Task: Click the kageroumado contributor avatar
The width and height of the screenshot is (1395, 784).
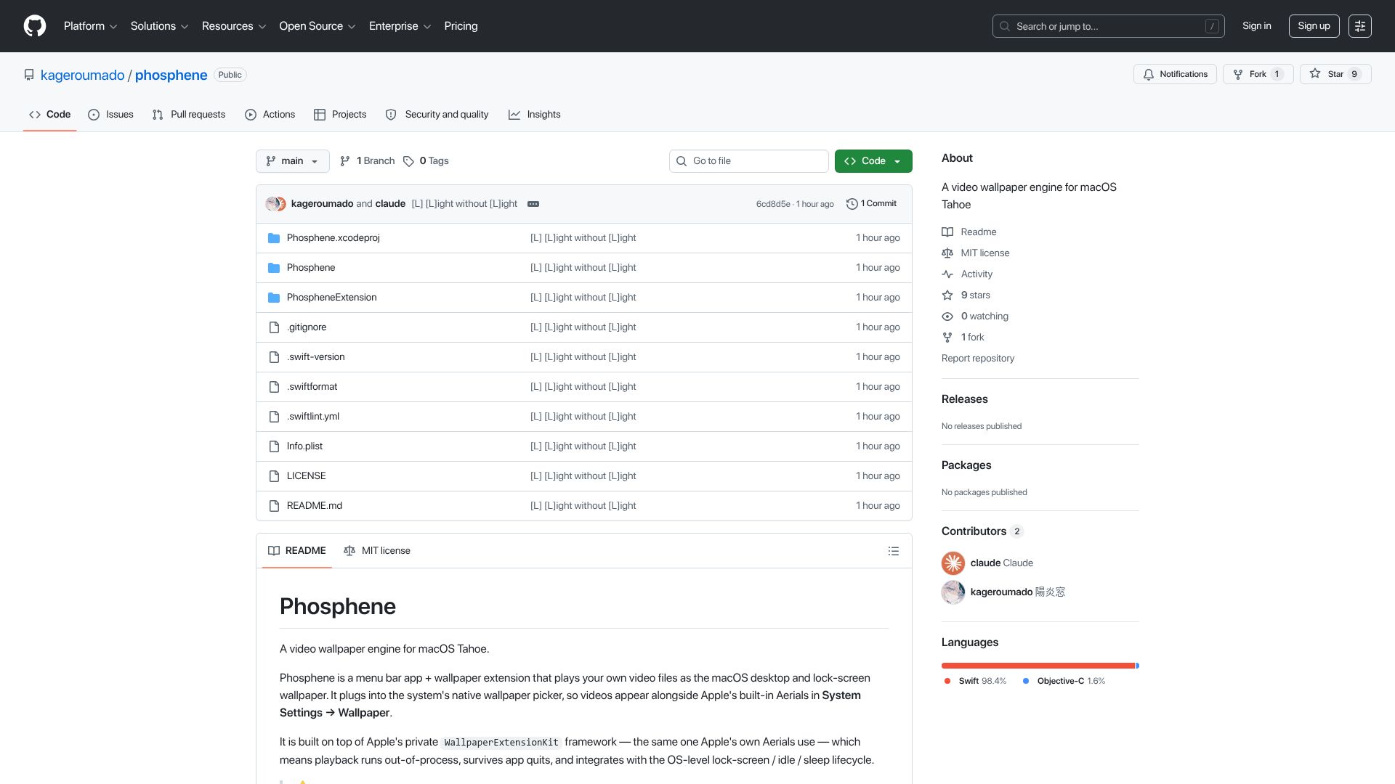Action: tap(953, 592)
